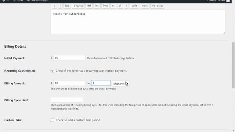Click into the confirmation message text area
Image resolution: width=235 pixels, height=132 pixels.
pos(138,22)
